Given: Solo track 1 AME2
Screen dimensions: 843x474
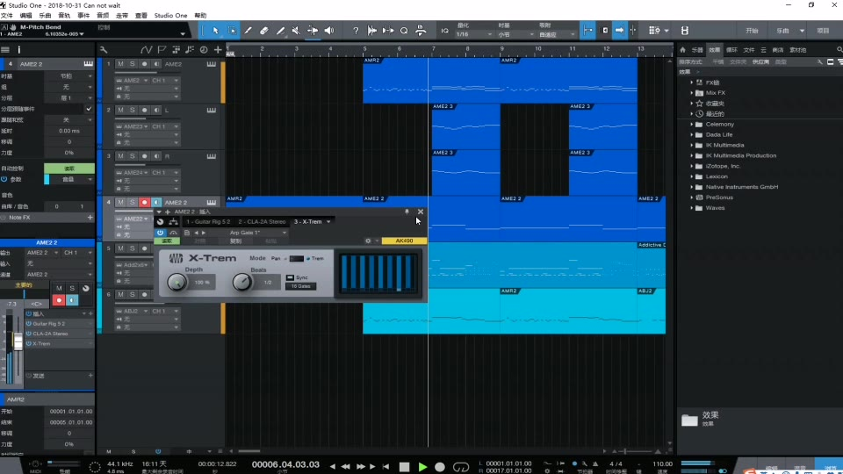Looking at the screenshot, I should tap(133, 64).
